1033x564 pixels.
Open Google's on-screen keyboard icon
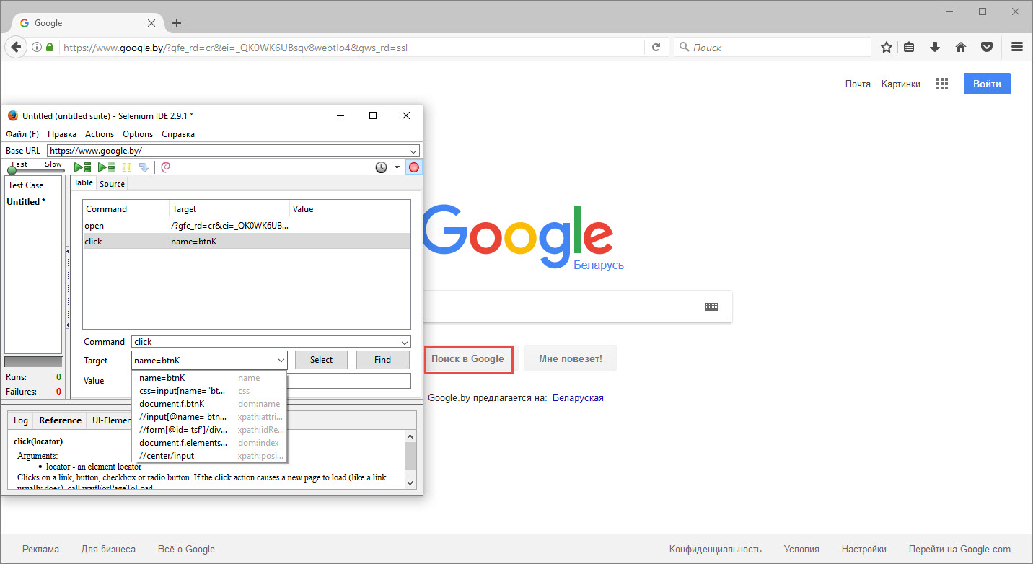[711, 307]
